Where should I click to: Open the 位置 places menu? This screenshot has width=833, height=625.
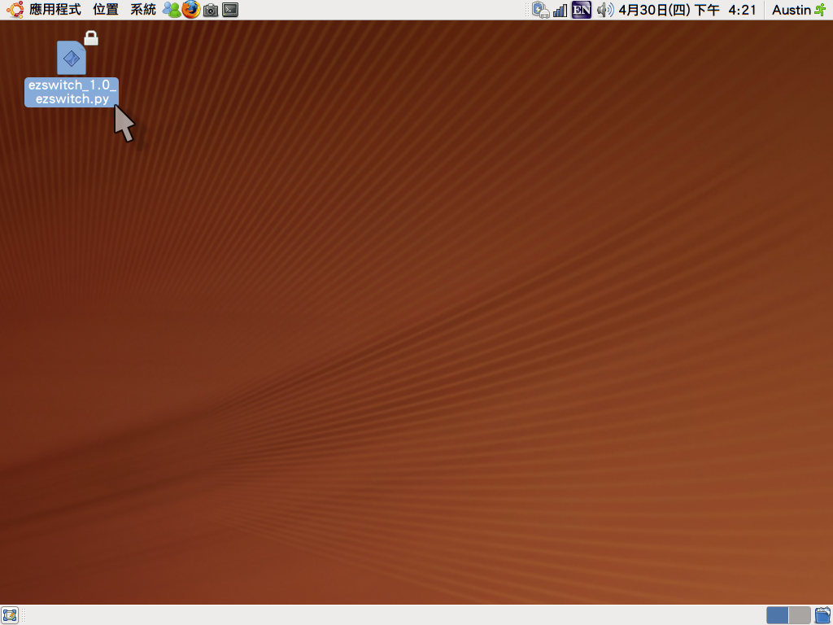[105, 10]
